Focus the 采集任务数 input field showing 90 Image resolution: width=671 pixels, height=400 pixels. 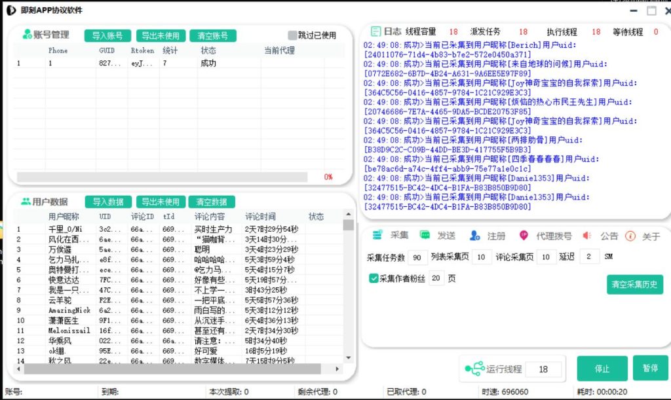click(418, 257)
